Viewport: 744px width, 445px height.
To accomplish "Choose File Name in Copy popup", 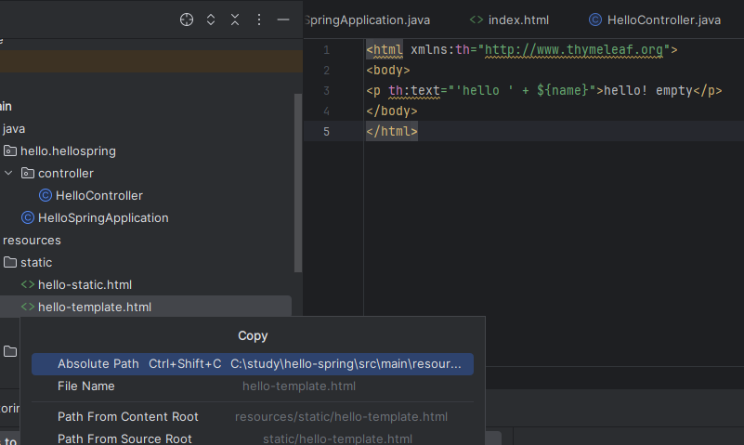I will click(x=253, y=386).
